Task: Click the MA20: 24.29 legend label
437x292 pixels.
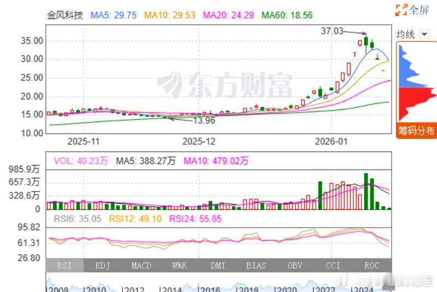Action: click(x=228, y=15)
